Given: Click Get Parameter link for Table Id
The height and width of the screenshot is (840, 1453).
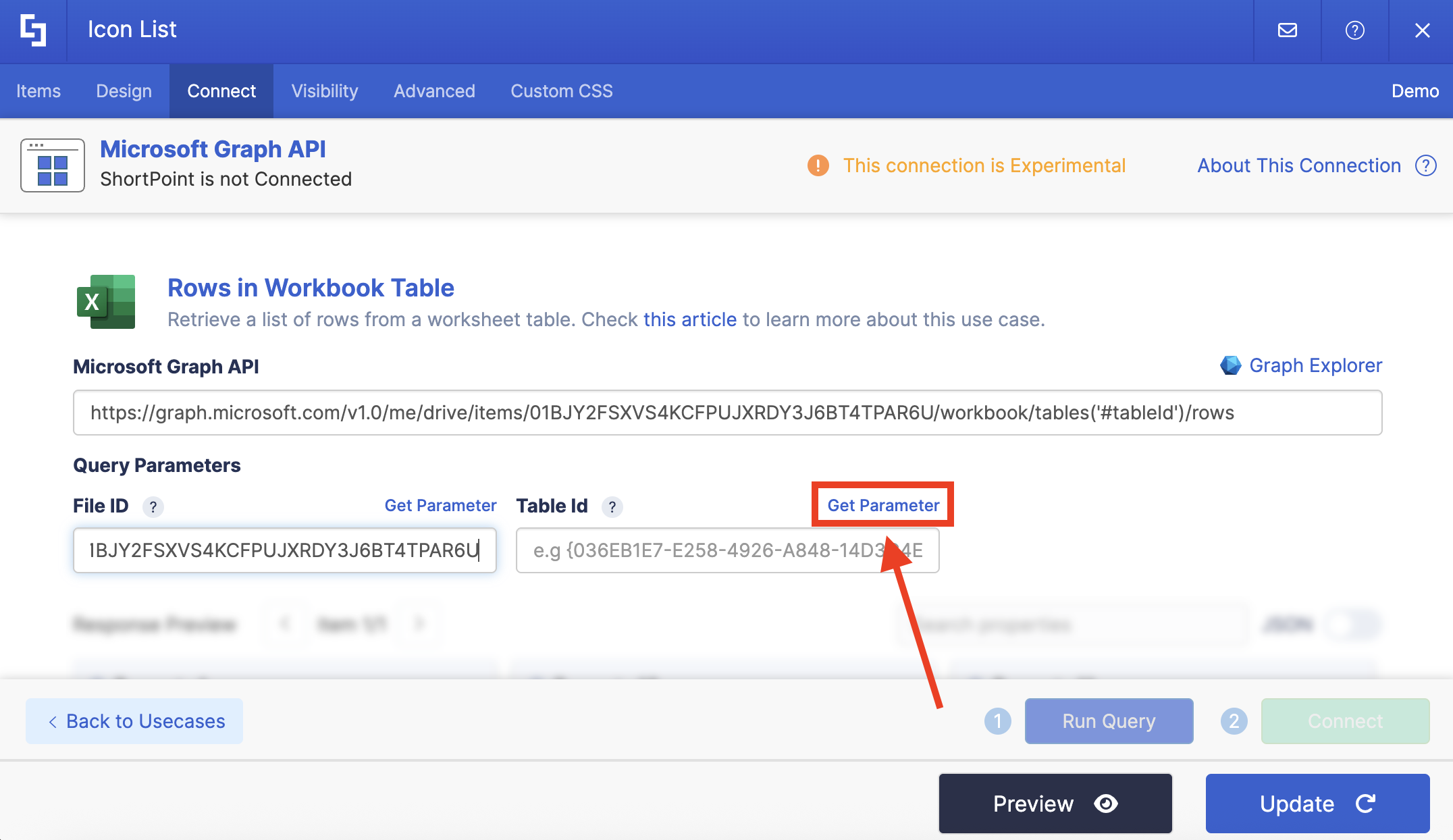Looking at the screenshot, I should [883, 505].
